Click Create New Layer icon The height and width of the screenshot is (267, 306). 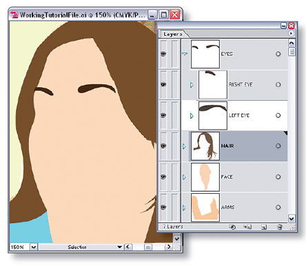[x=264, y=227]
